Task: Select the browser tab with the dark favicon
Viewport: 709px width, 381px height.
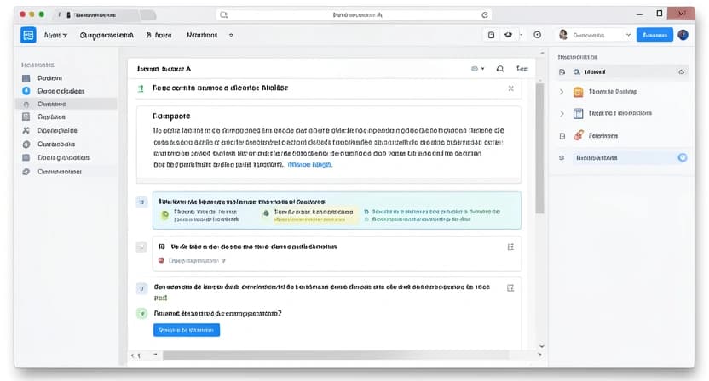Action: click(x=96, y=15)
